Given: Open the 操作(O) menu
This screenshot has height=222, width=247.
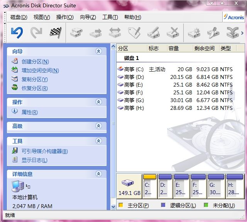Looking at the screenshot, I should [65, 17].
